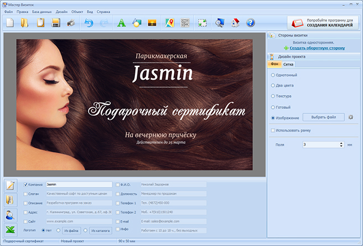The width and height of the screenshot is (363, 246).
Task: Uncheck the Компания checkbox
Action: click(x=25, y=185)
